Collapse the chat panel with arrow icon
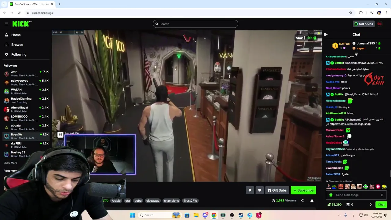The image size is (391, 220). point(326,35)
